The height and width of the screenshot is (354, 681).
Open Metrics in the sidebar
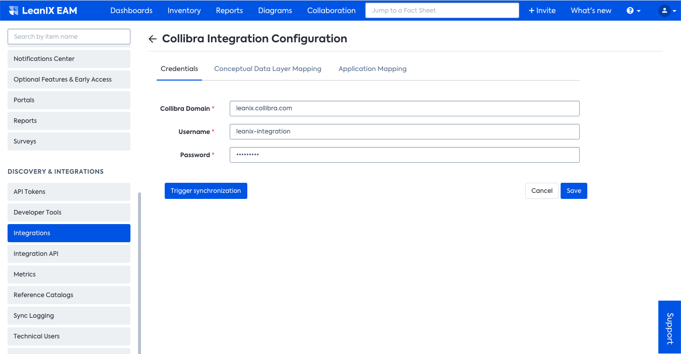[69, 274]
